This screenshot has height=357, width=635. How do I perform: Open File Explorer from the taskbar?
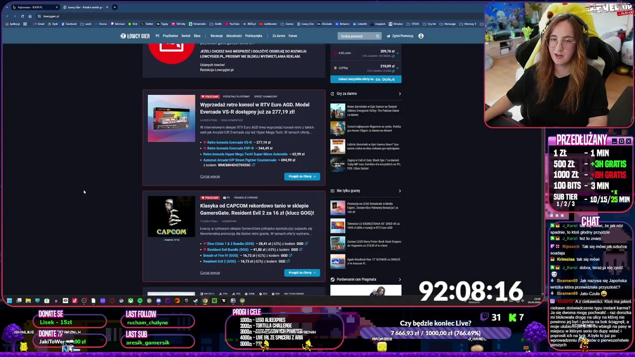(x=28, y=300)
